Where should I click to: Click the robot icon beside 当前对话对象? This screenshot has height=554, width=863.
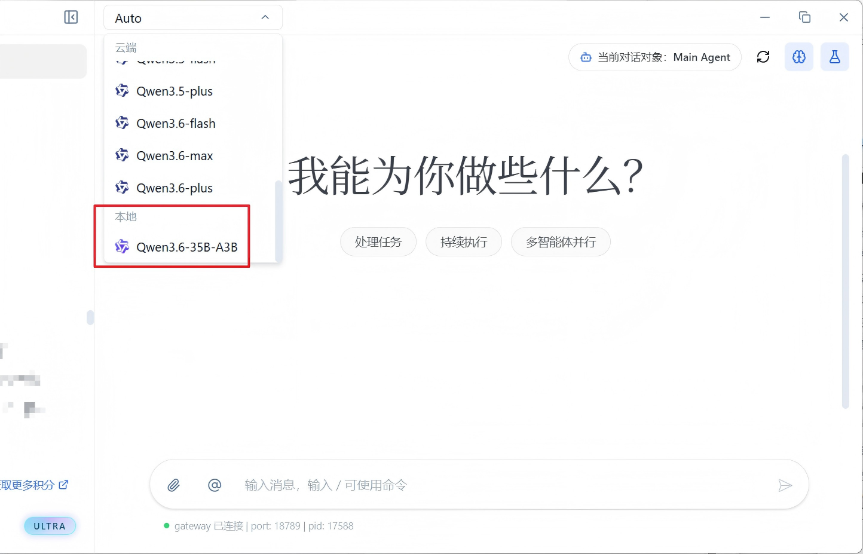(586, 57)
